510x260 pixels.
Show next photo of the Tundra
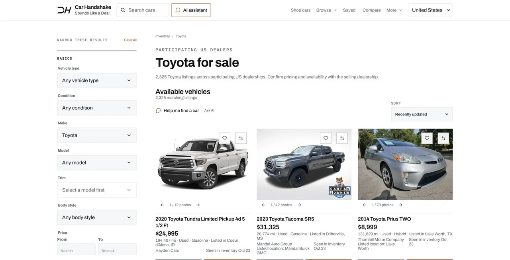click(198, 205)
